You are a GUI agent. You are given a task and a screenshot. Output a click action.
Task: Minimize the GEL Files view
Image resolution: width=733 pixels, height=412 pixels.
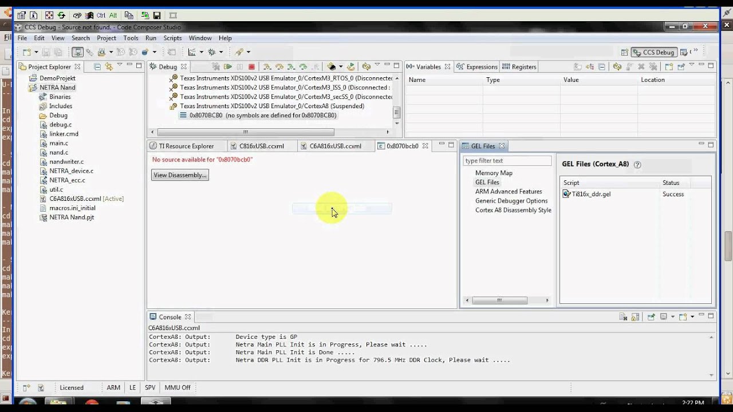coord(701,145)
